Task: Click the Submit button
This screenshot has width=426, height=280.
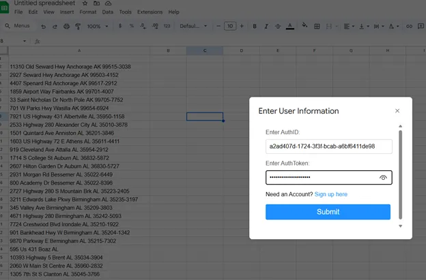Action: 328,212
